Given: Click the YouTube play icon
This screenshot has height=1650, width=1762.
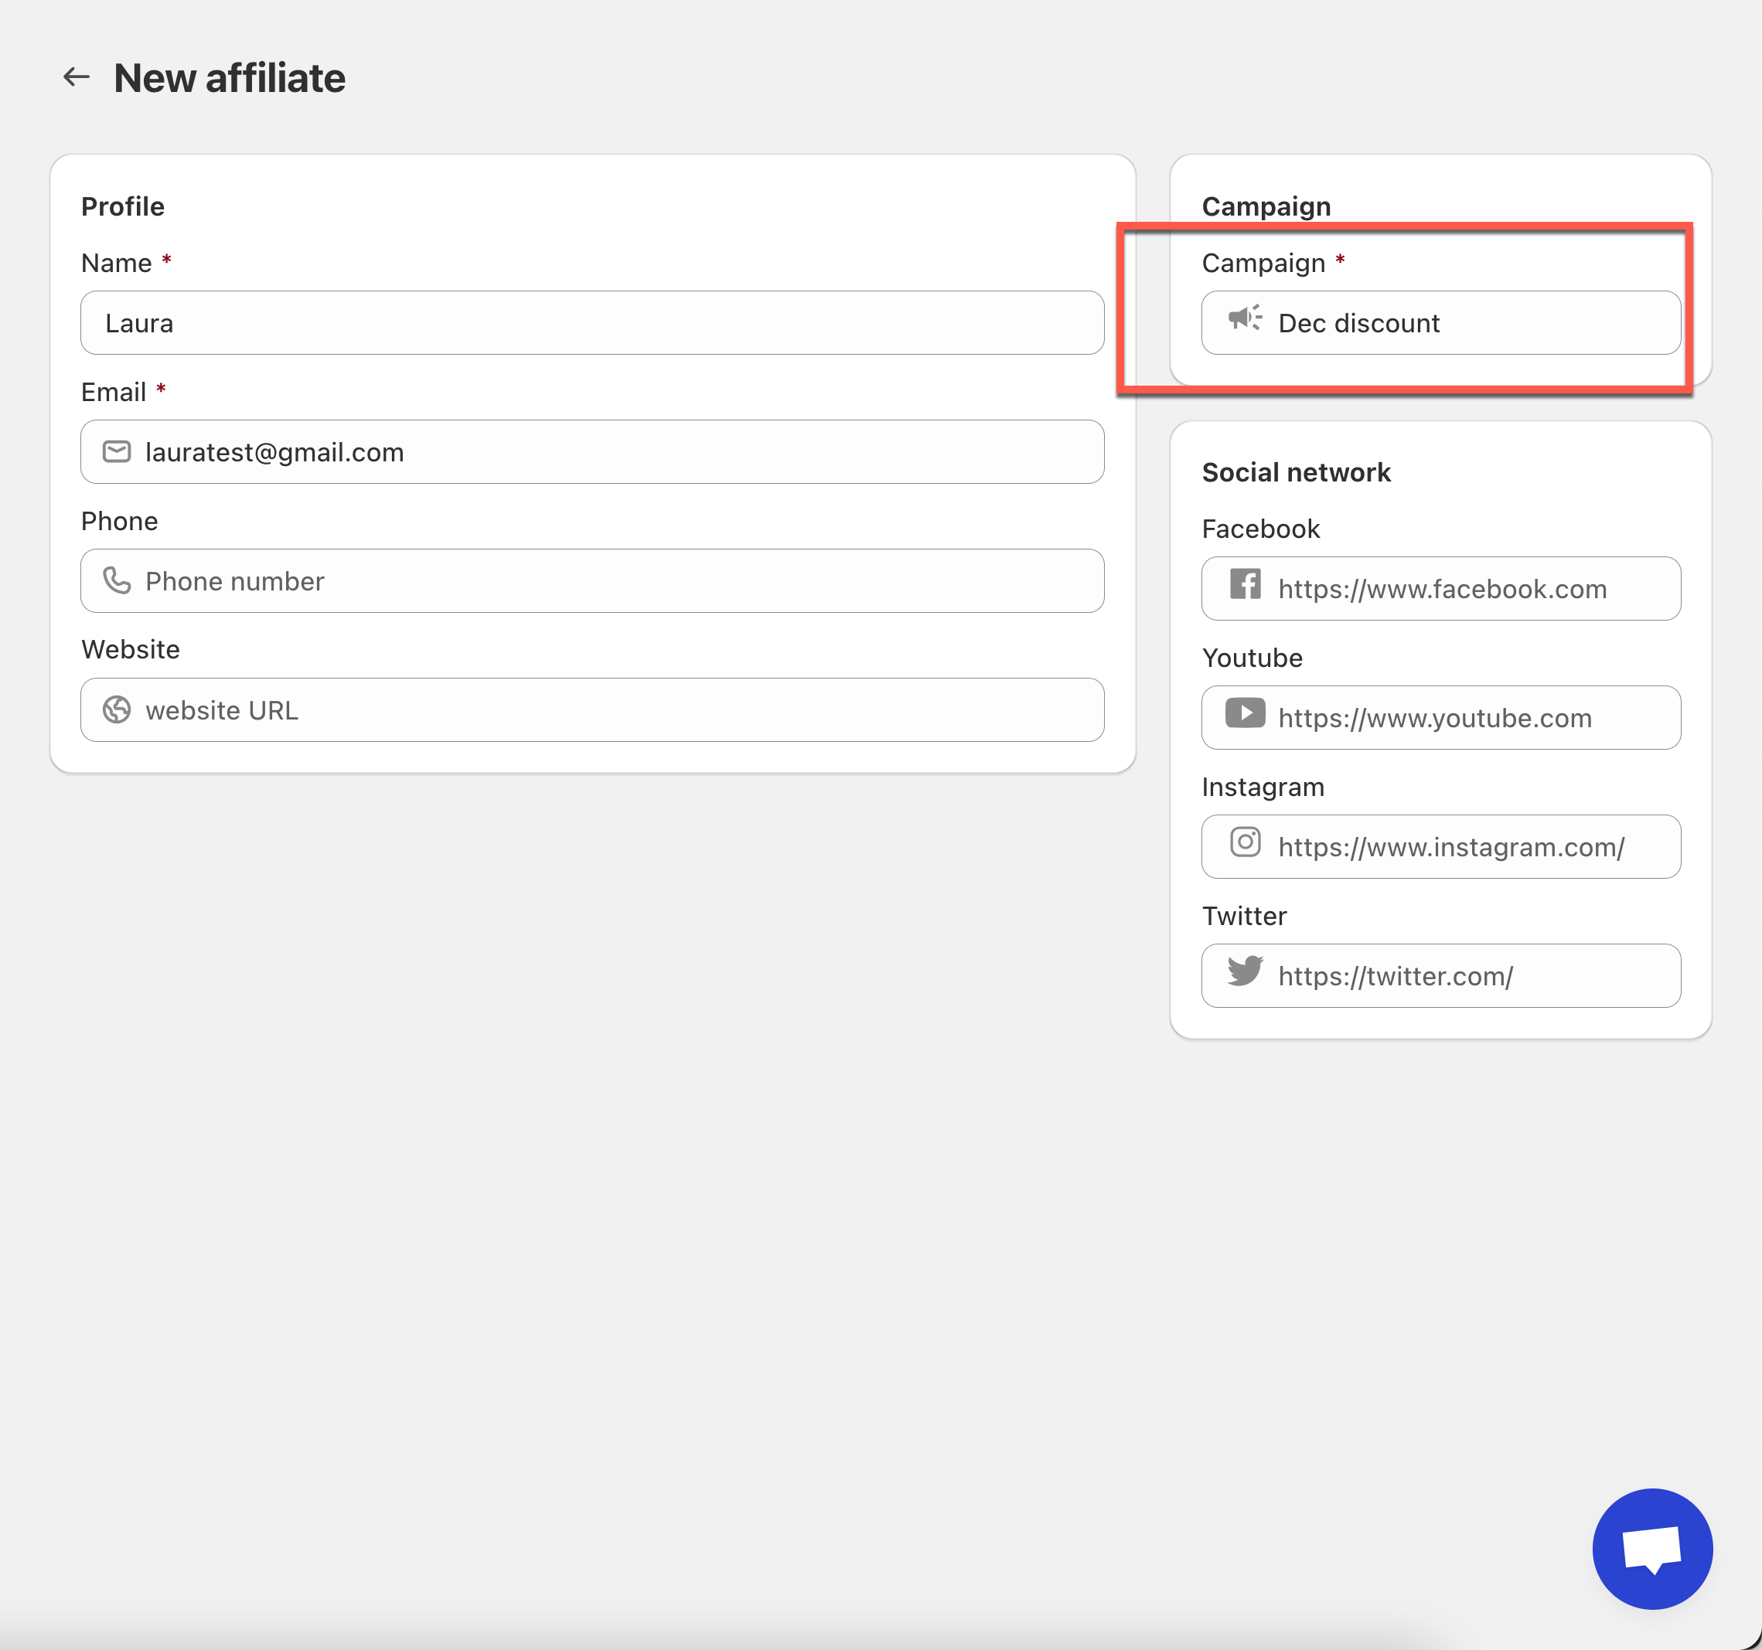Looking at the screenshot, I should coord(1245,713).
